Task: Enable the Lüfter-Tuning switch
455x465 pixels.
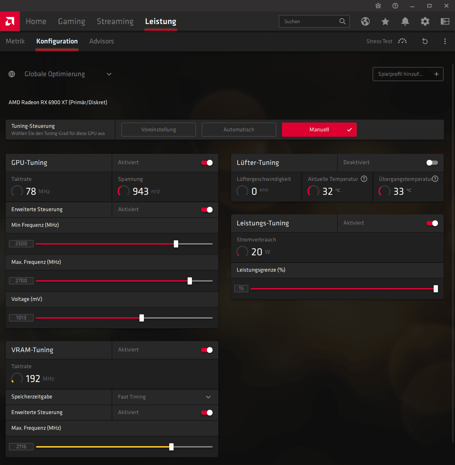Action: tap(432, 163)
